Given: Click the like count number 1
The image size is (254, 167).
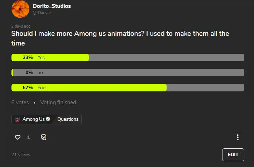Looking at the screenshot, I should pos(29,138).
